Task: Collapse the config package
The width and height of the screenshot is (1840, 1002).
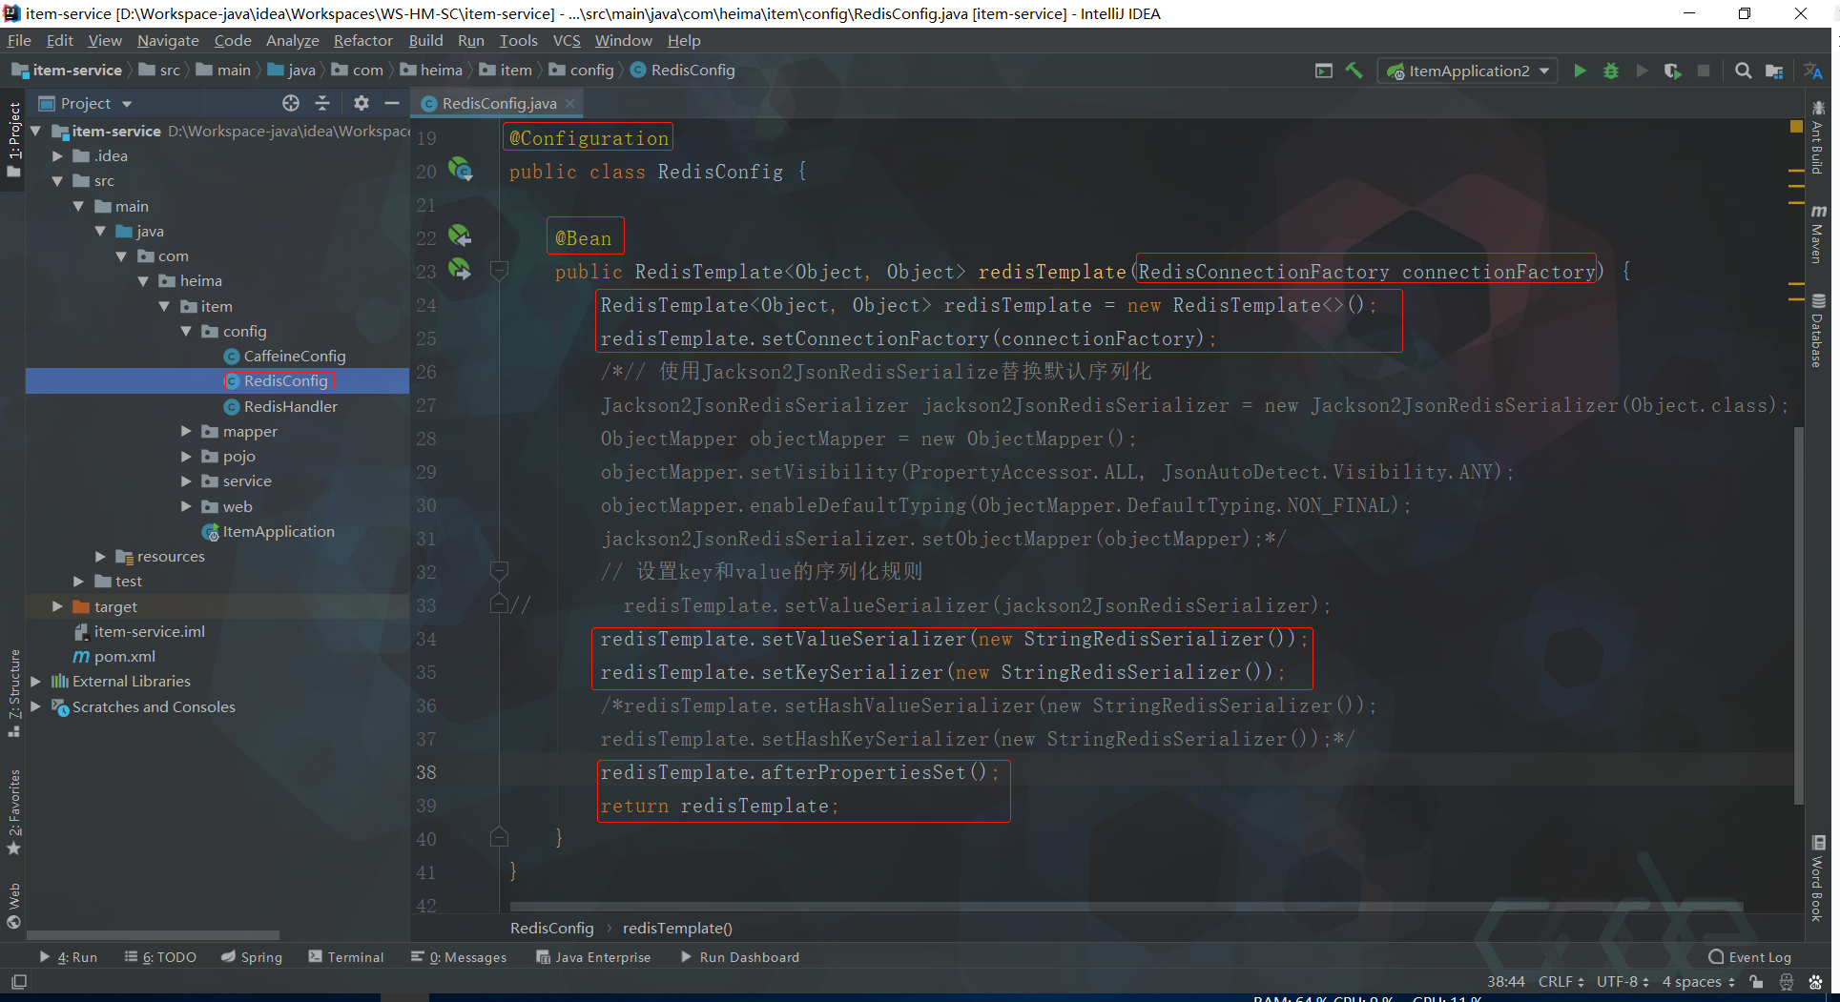Action: (x=186, y=331)
